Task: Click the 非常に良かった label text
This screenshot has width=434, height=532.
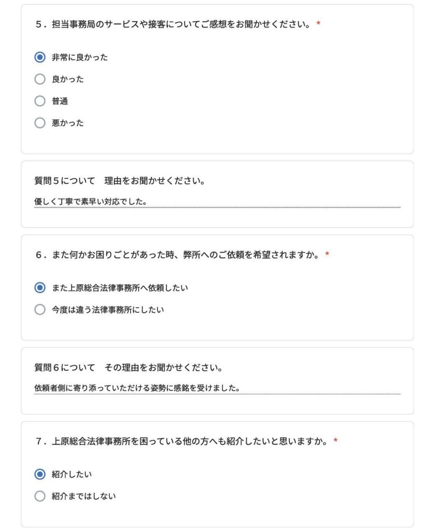Action: [x=79, y=57]
